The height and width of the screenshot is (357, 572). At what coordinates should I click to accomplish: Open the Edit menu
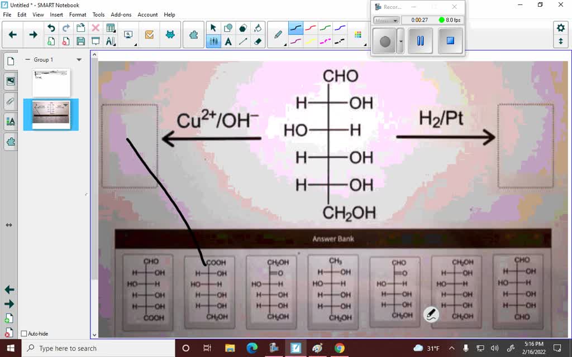[22, 15]
